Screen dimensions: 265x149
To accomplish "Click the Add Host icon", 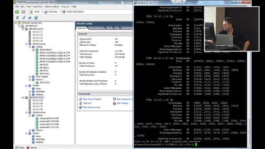I will click(x=80, y=103).
